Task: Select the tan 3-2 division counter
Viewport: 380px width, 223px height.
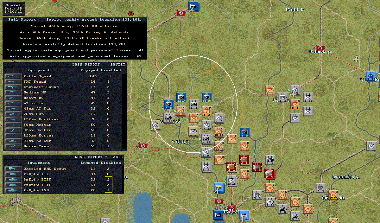Action: point(219,160)
